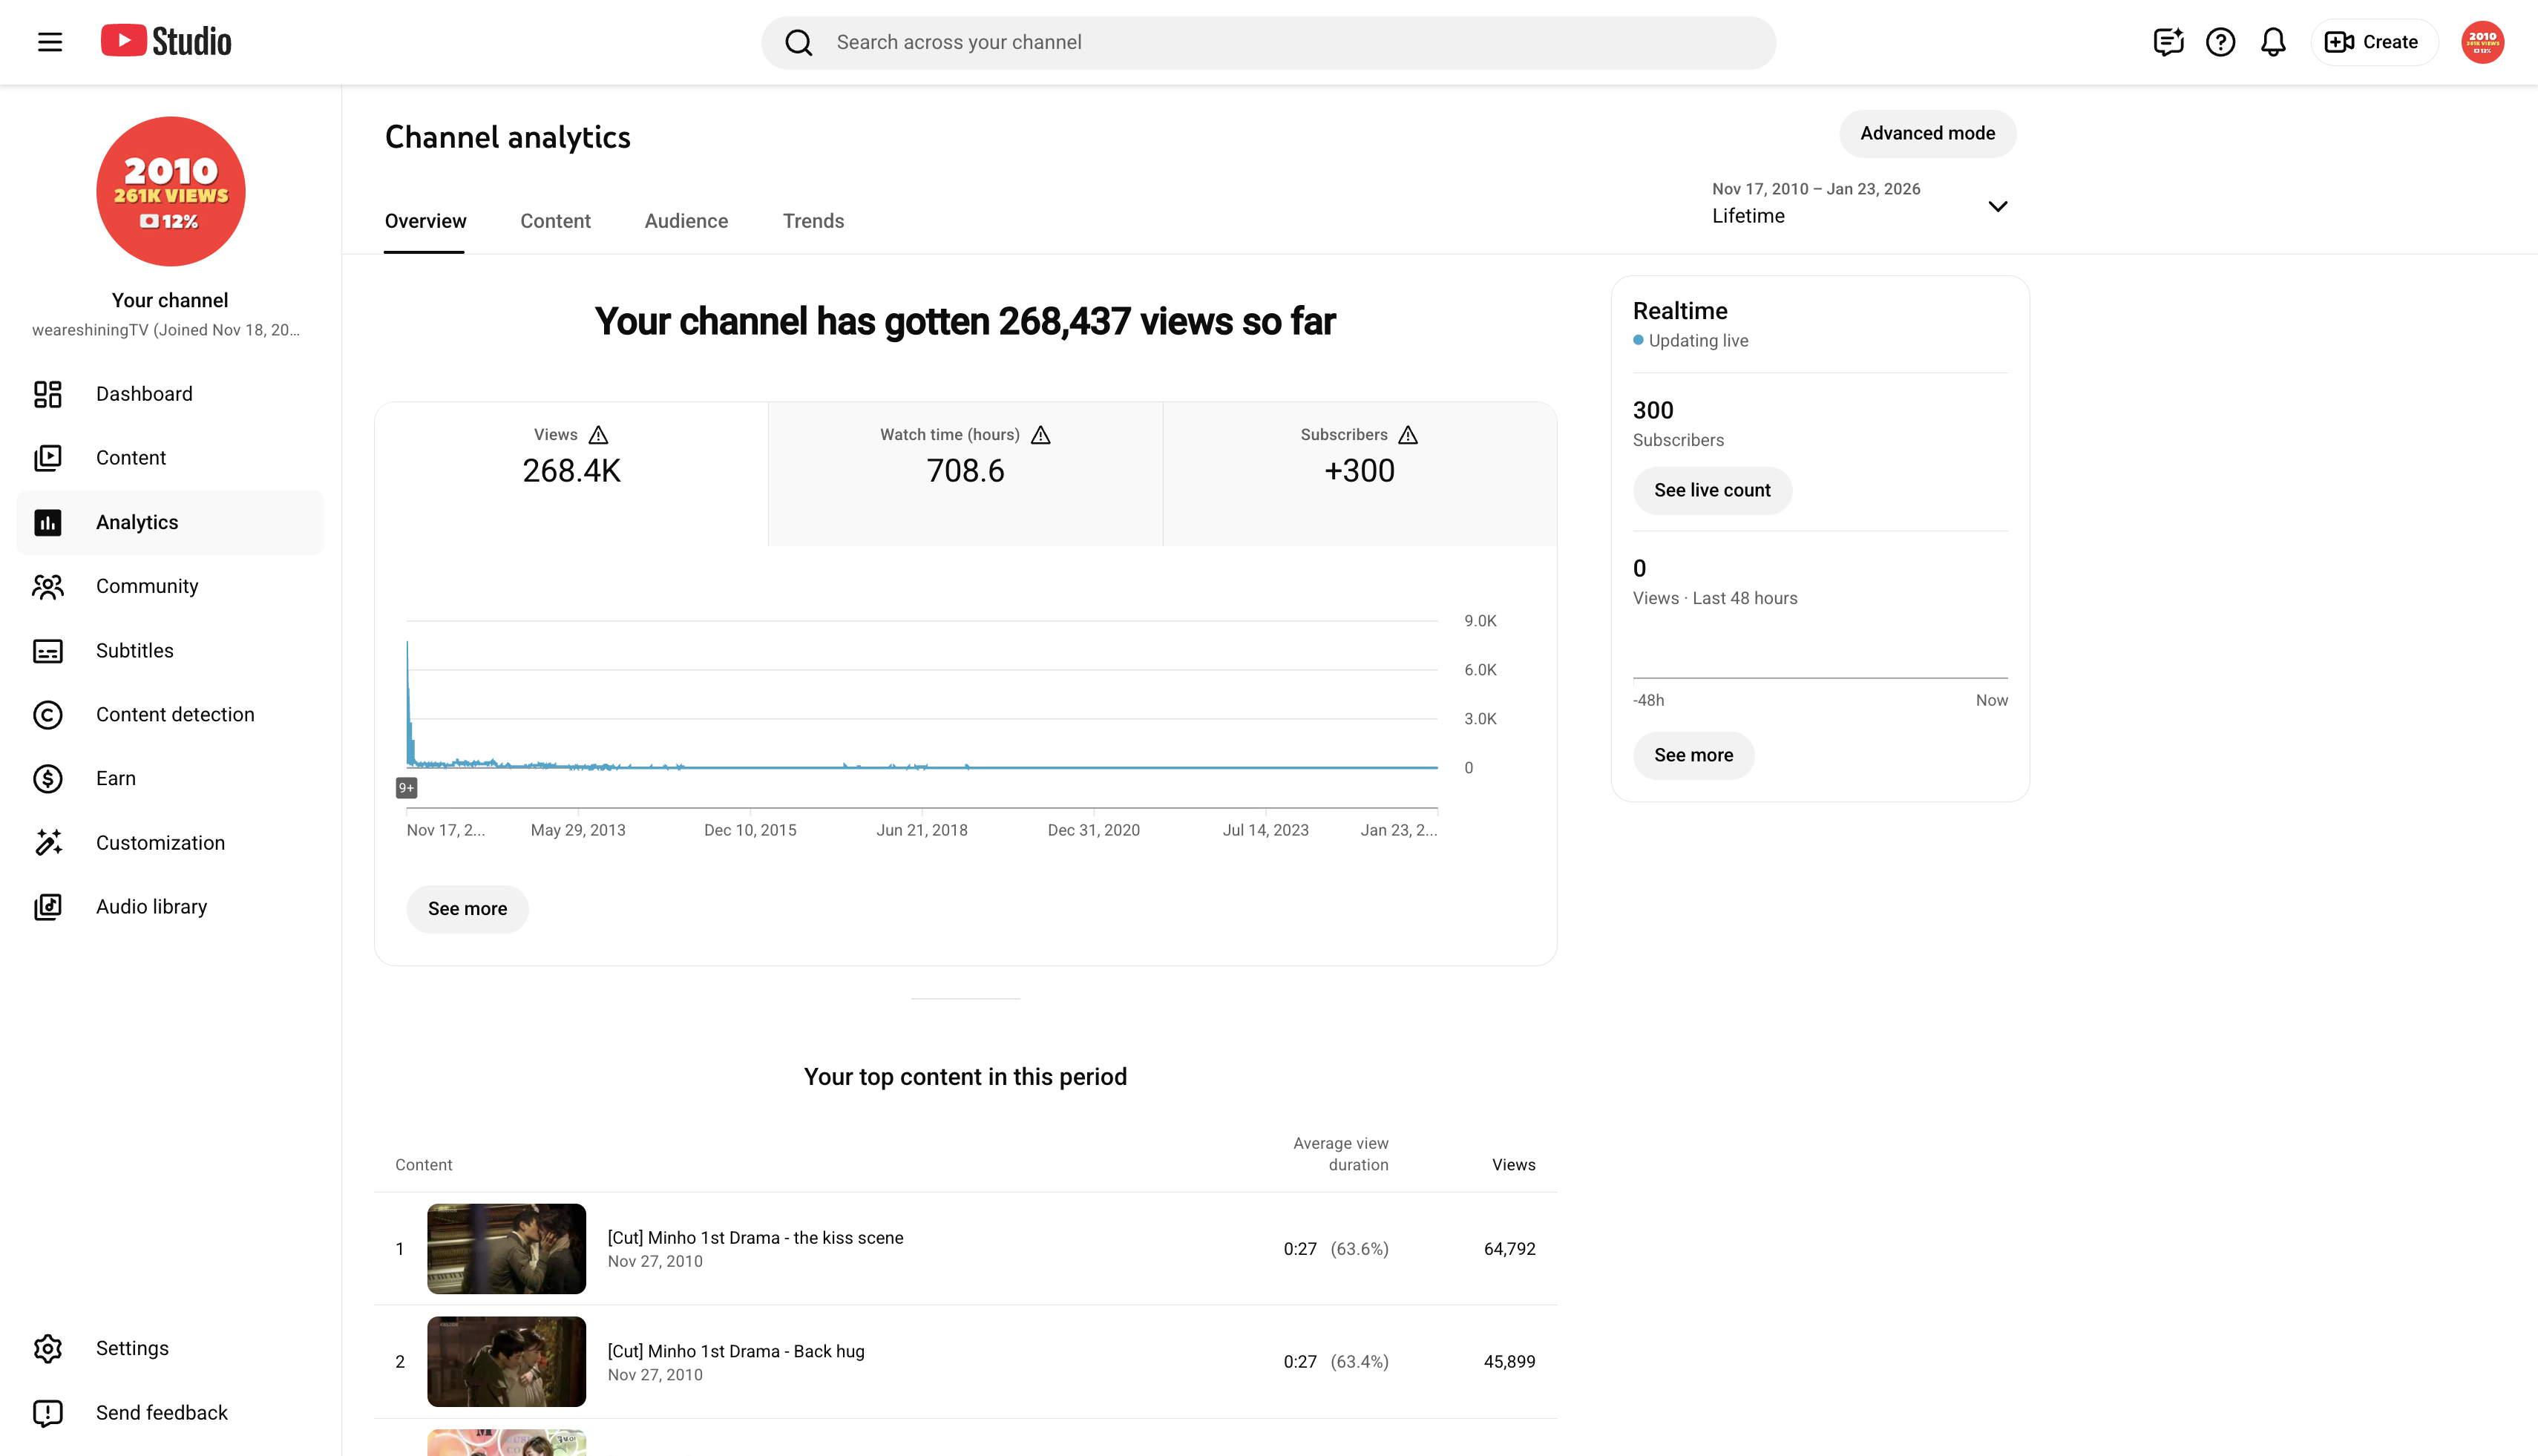Click the Views warning triangle icon
Screen dimensions: 2538x1456
(598, 435)
